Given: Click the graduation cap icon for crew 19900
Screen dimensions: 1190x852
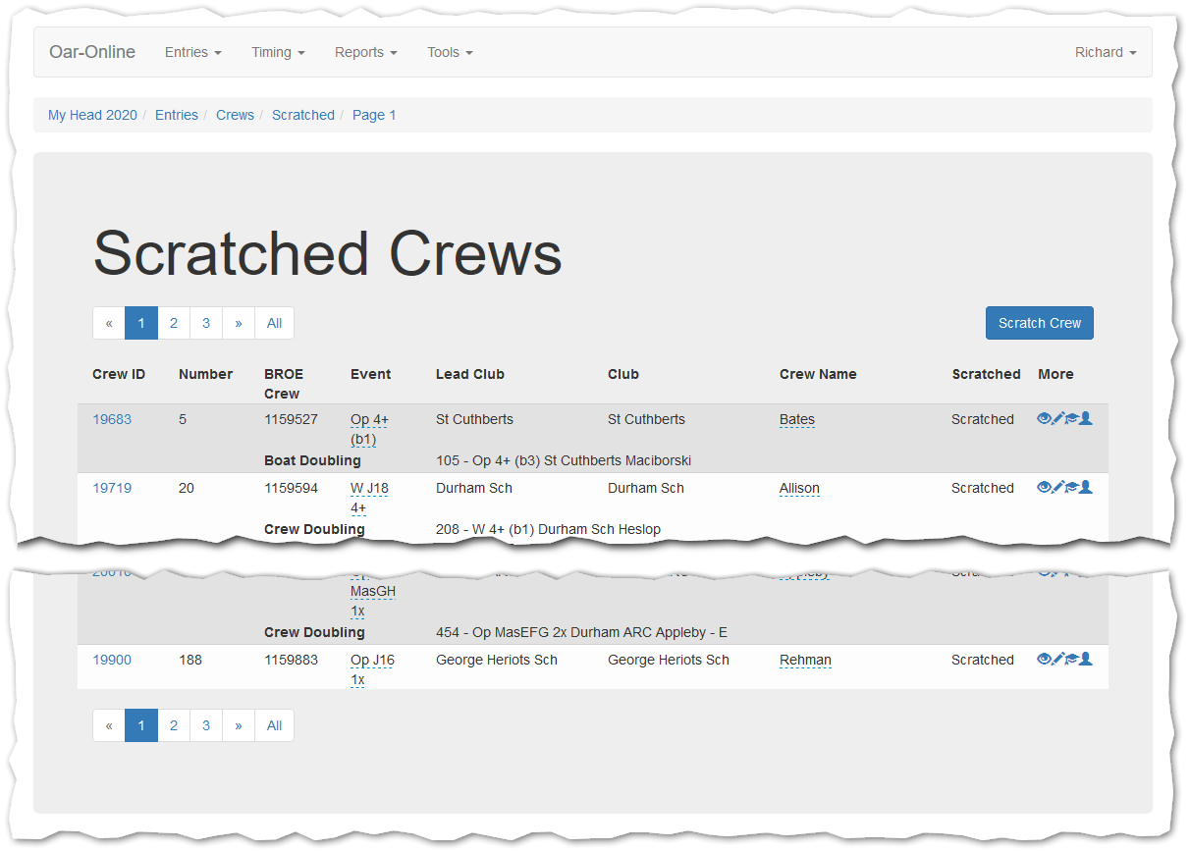Looking at the screenshot, I should click(1071, 660).
